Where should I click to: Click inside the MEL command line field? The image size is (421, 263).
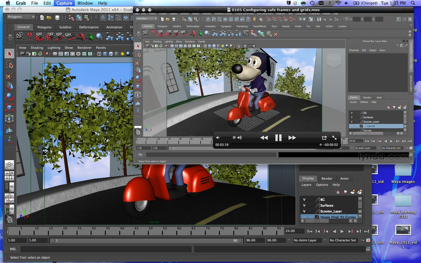pyautogui.click(x=105, y=249)
